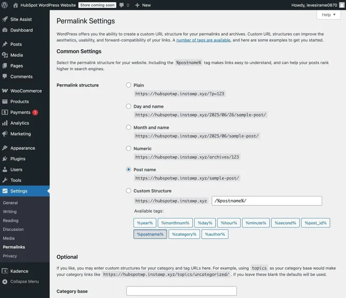346x298 pixels.
Task: Insert the %category% tag button
Action: [x=184, y=234]
